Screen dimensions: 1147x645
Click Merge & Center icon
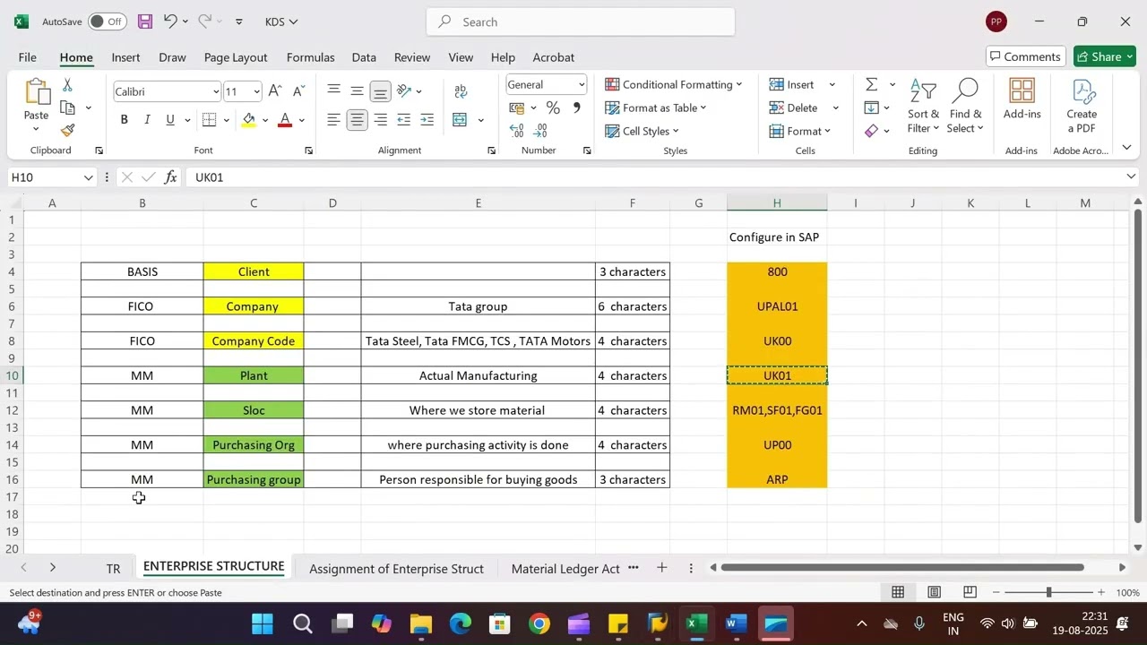[x=461, y=120]
